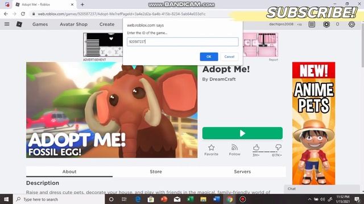Click the thumbs down dislike icon
Viewport: 364px width, 204px height.
click(278, 147)
